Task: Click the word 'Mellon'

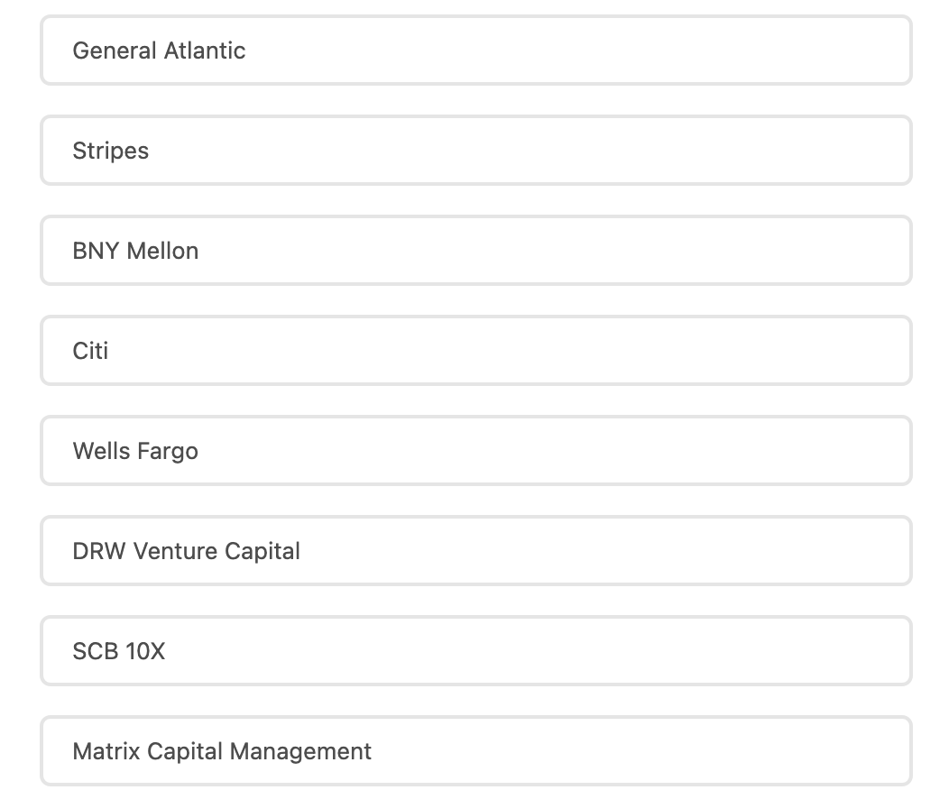Action: point(162,251)
